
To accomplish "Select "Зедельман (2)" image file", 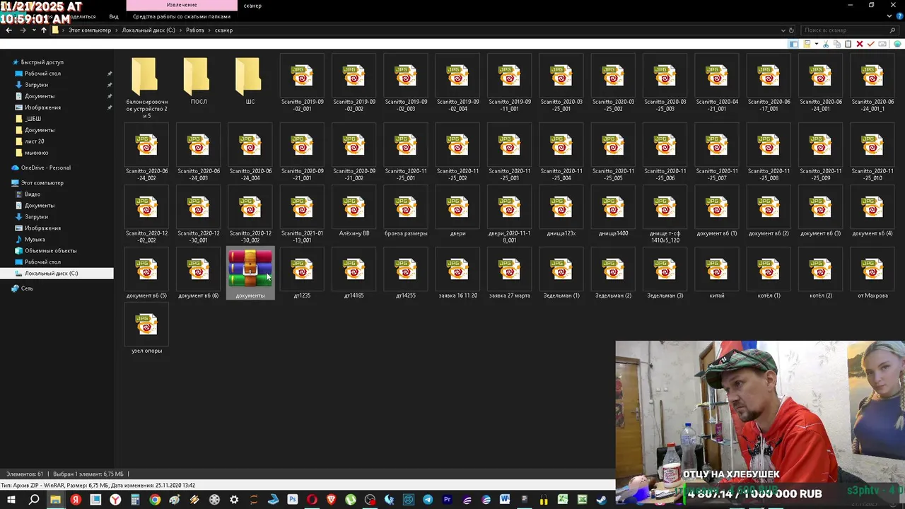I will [613, 273].
